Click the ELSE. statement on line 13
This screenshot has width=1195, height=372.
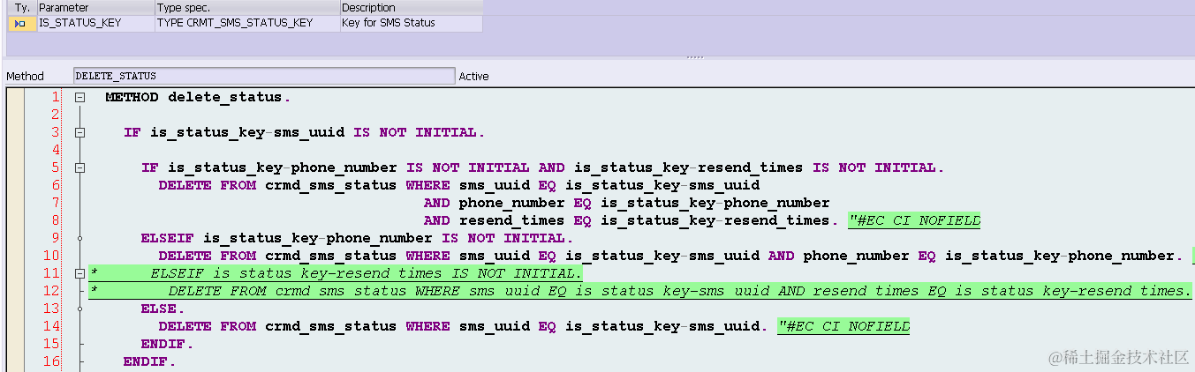163,309
